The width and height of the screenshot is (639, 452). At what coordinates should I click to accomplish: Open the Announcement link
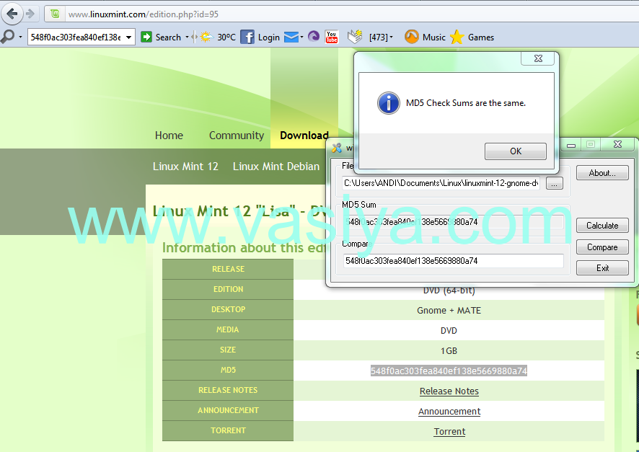[449, 412]
